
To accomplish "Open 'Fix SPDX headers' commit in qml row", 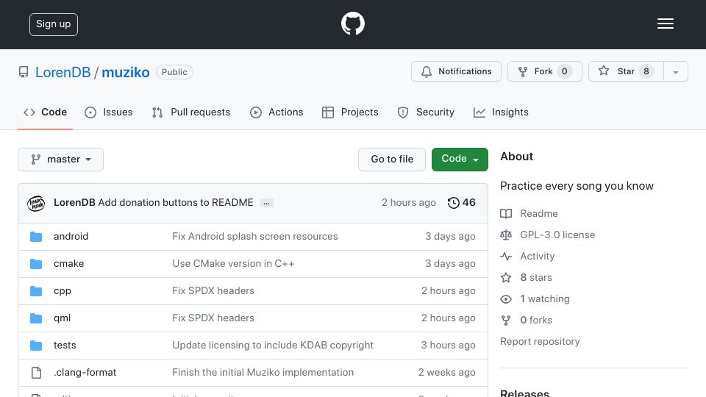I will pyautogui.click(x=213, y=318).
